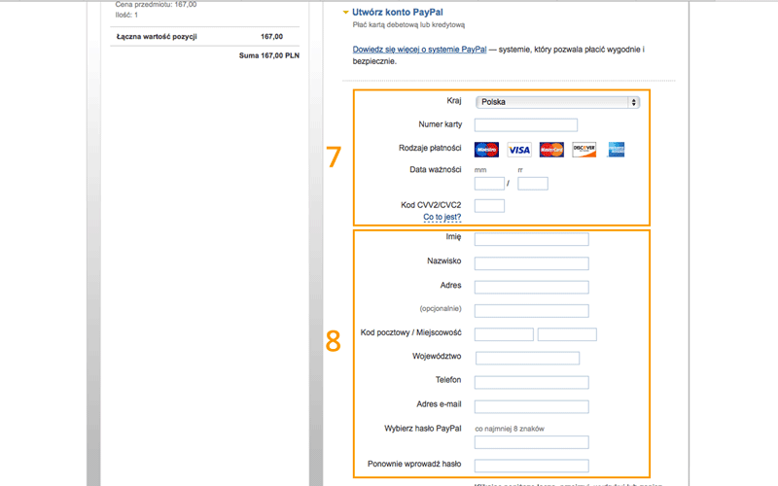Focus the Numer karty input field
The image size is (778, 486).
(x=525, y=124)
